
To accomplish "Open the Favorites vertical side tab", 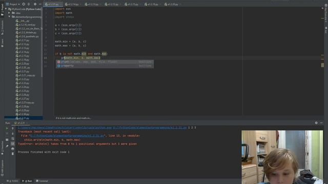I will [2, 147].
